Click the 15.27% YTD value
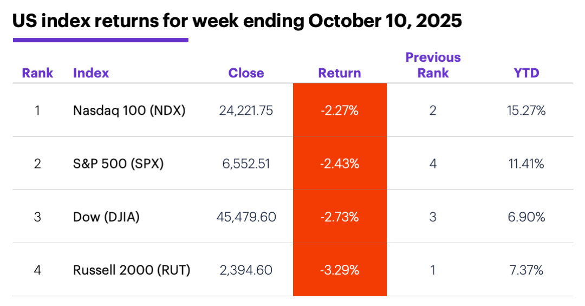 click(526, 110)
